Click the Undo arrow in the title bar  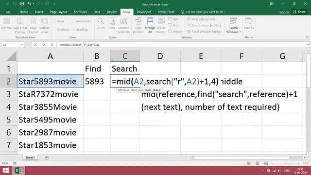pyautogui.click(x=29, y=4)
